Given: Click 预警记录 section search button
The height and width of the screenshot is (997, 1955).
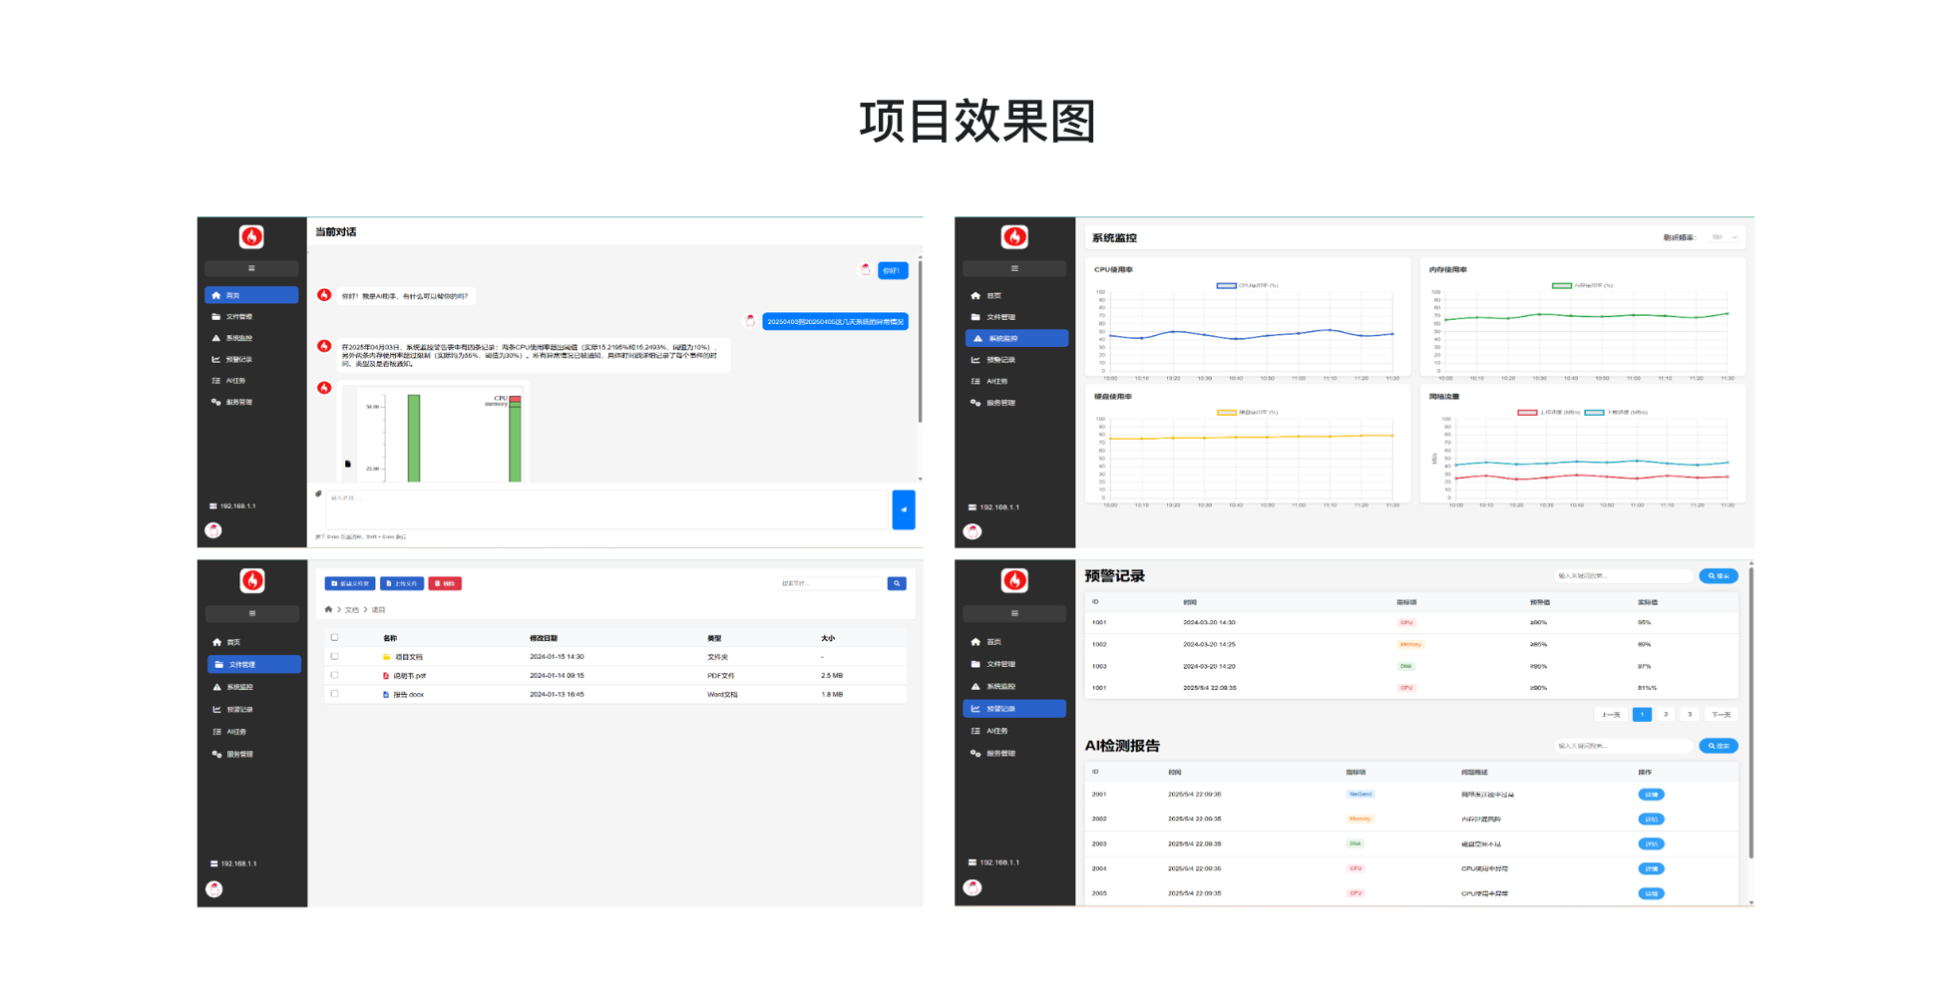Looking at the screenshot, I should pyautogui.click(x=1719, y=576).
